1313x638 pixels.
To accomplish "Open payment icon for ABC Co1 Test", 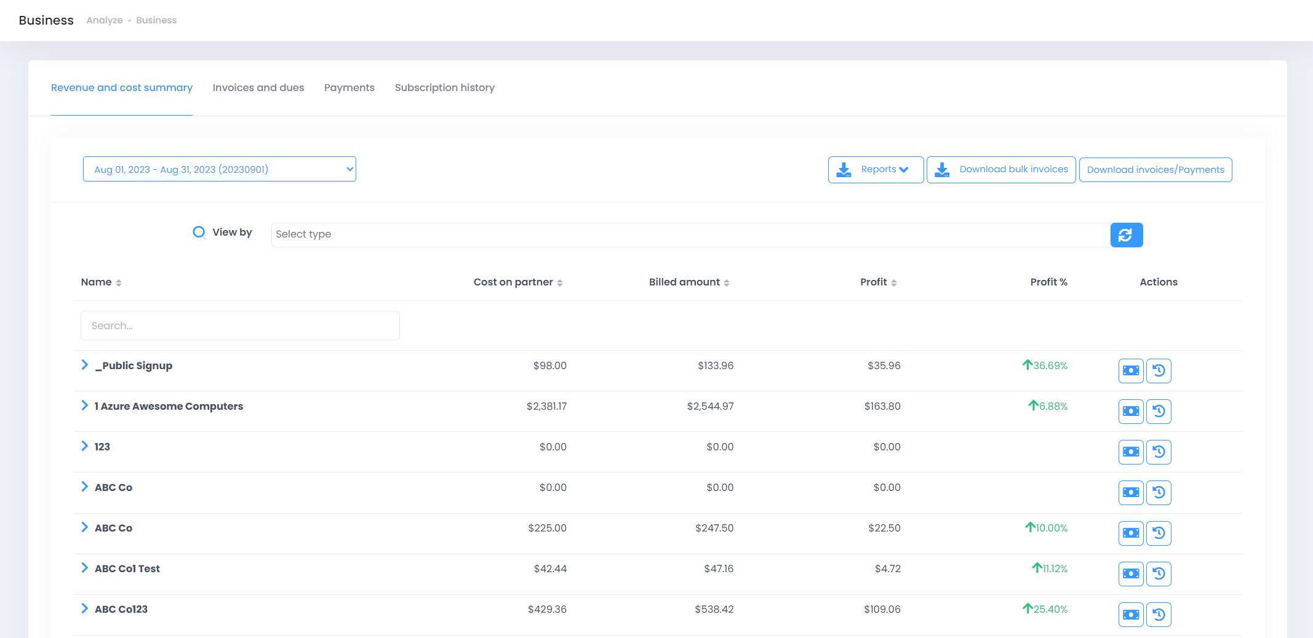I will click(1131, 574).
